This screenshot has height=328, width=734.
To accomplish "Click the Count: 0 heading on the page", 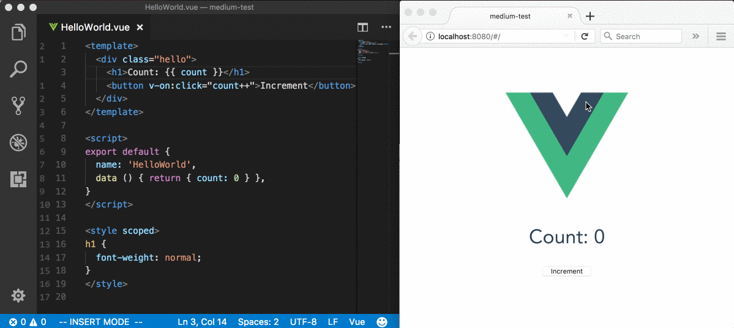I will pos(566,237).
